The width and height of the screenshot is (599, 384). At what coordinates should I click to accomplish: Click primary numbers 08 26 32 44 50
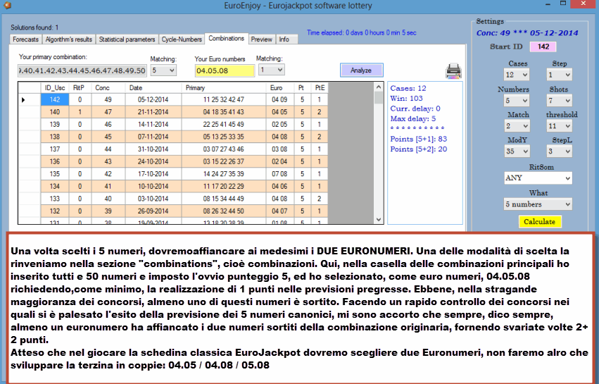[223, 211]
